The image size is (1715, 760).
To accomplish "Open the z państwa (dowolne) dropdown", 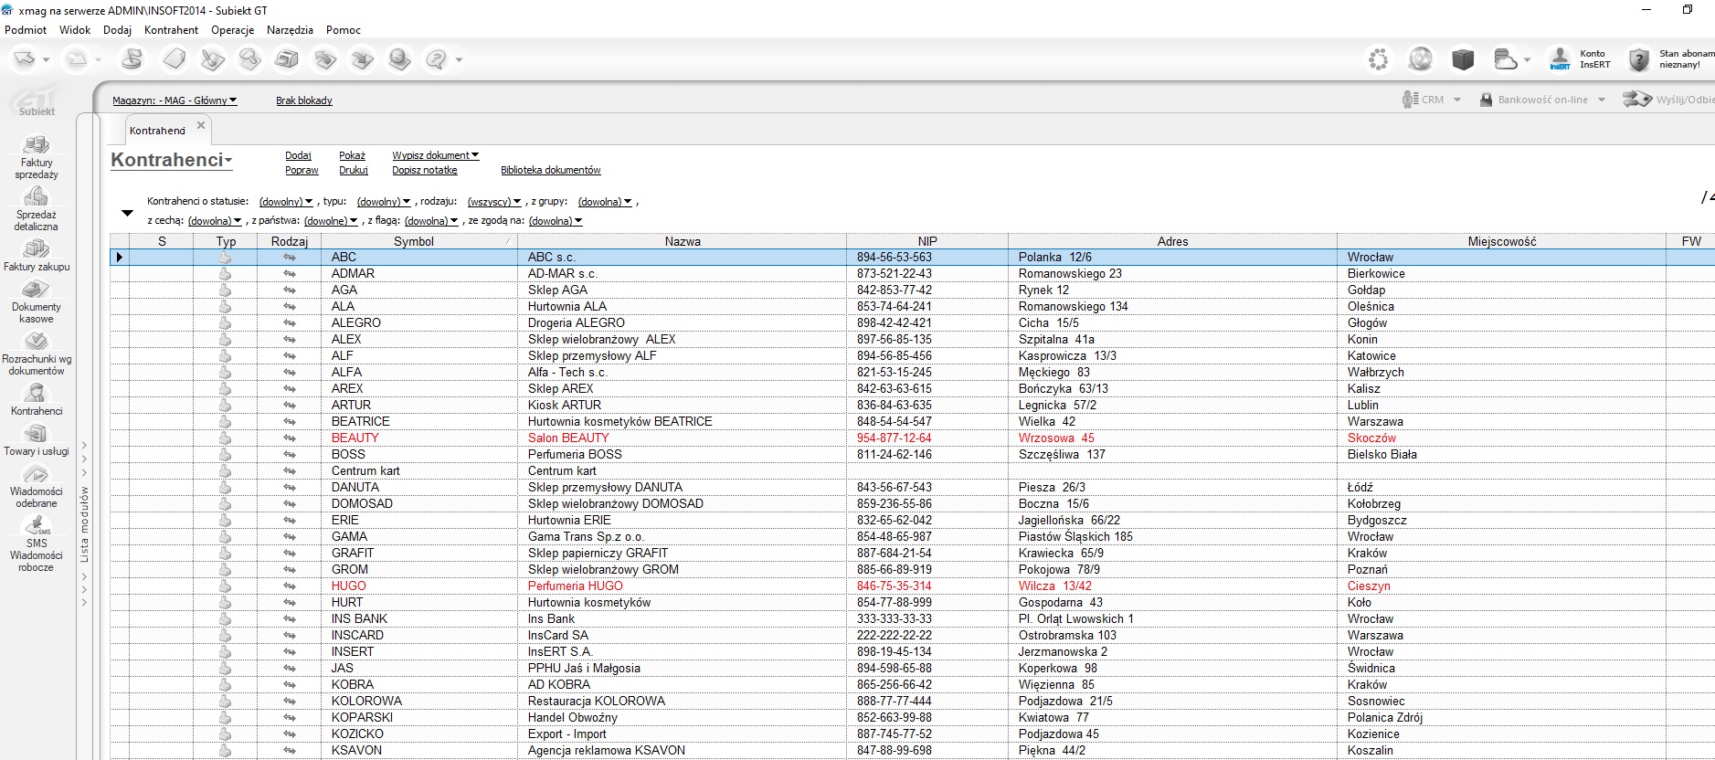I will click(331, 221).
